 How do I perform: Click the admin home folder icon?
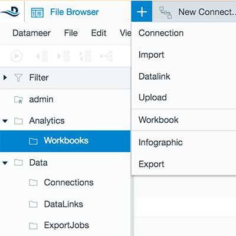18,100
